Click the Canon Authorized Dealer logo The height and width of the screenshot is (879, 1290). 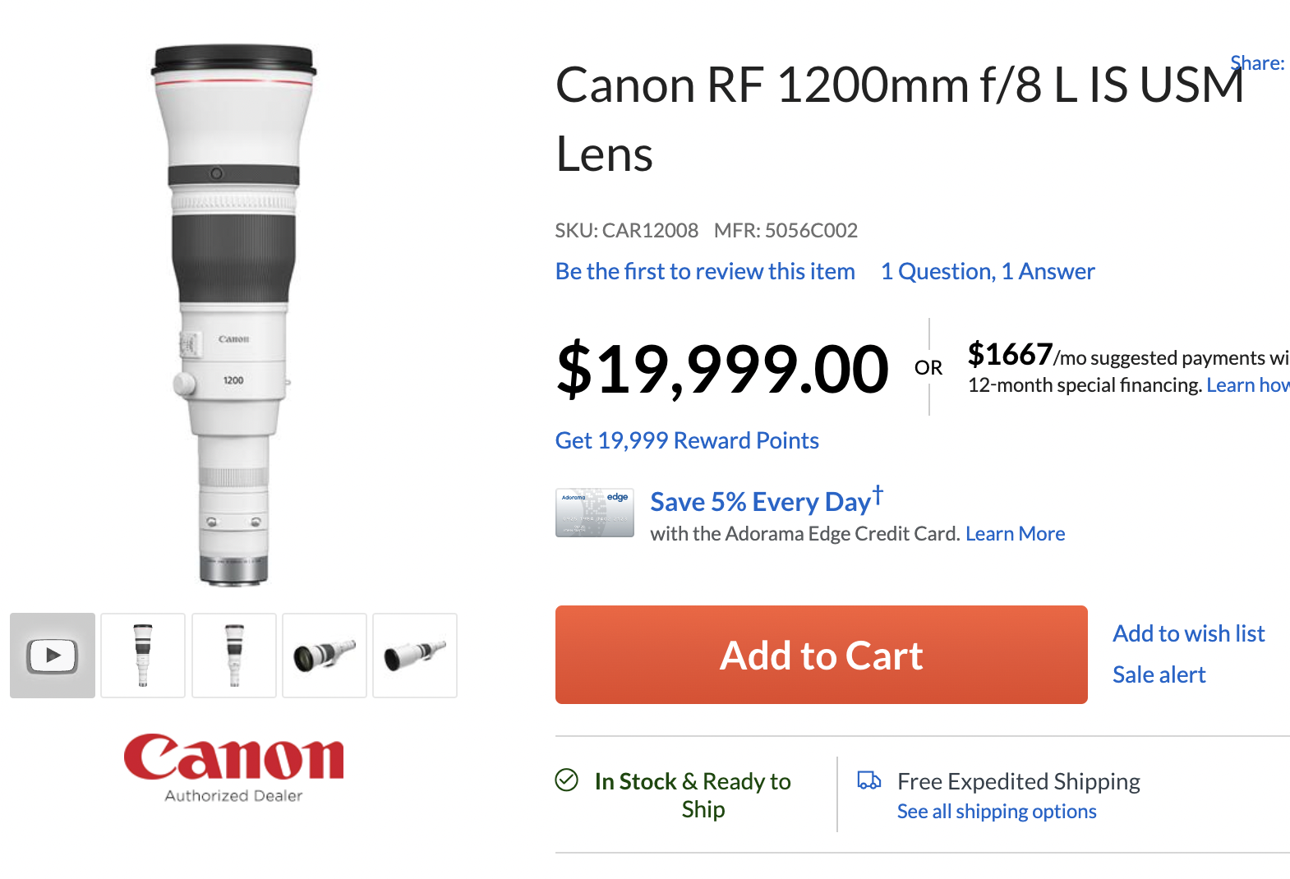coord(234,767)
